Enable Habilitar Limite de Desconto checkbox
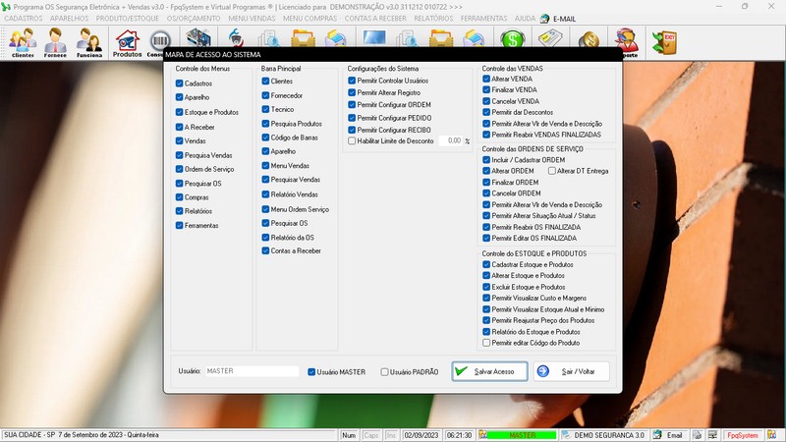 click(353, 141)
